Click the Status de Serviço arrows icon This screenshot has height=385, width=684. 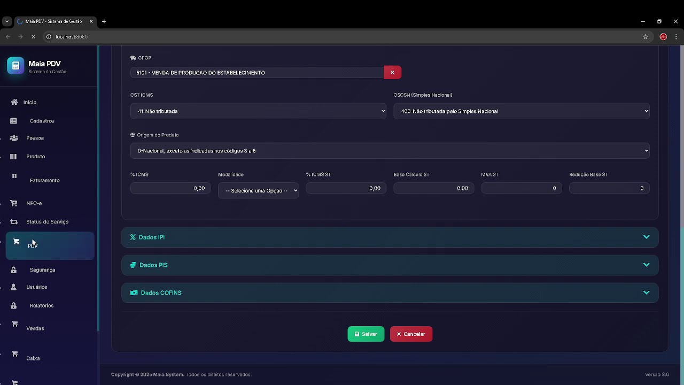coord(14,222)
